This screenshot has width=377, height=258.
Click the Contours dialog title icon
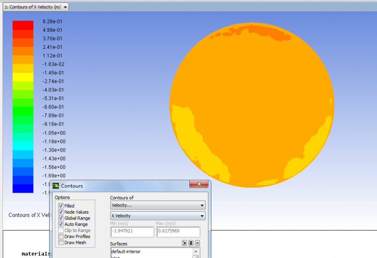click(56, 186)
